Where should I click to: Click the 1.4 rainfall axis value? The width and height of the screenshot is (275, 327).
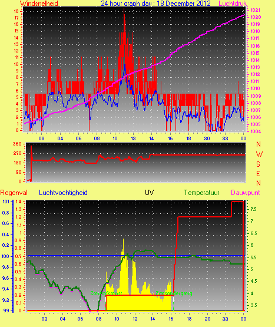coord(19,202)
